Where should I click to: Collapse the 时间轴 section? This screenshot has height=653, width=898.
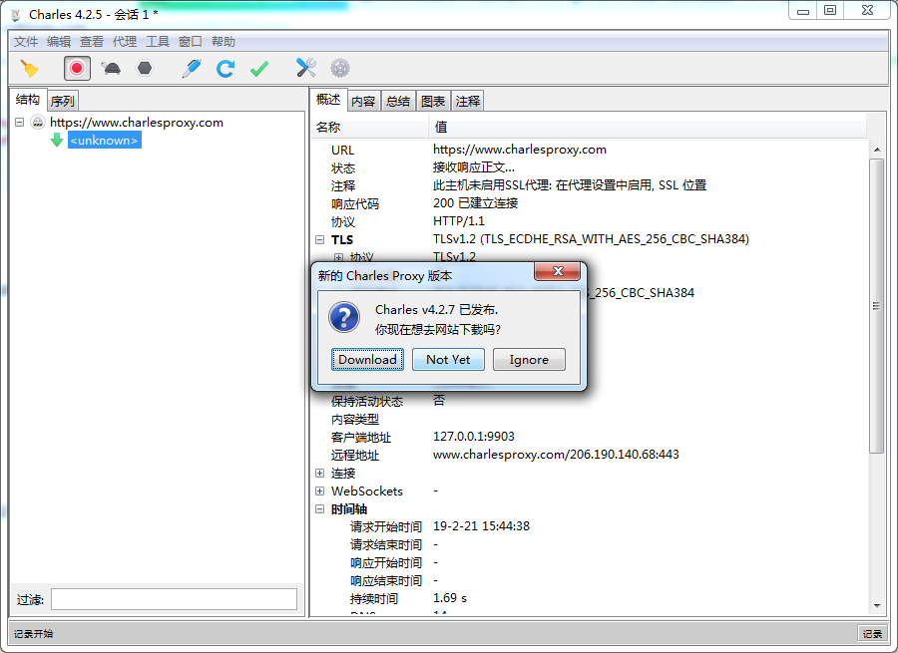click(320, 509)
